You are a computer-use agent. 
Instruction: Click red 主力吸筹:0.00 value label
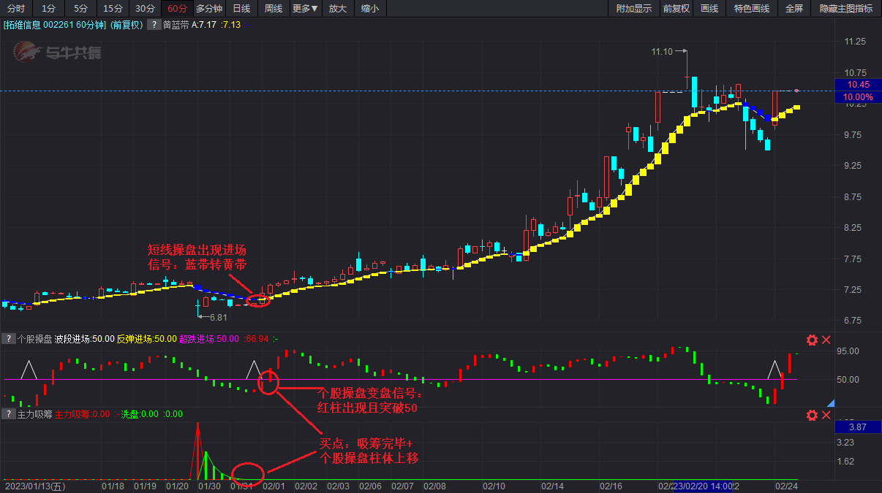point(82,414)
